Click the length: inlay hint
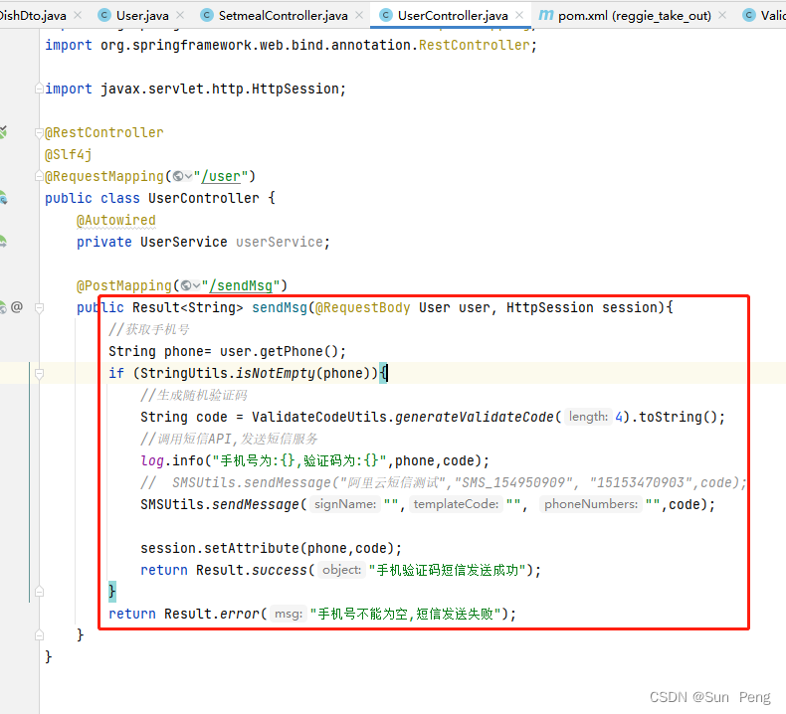 point(588,417)
